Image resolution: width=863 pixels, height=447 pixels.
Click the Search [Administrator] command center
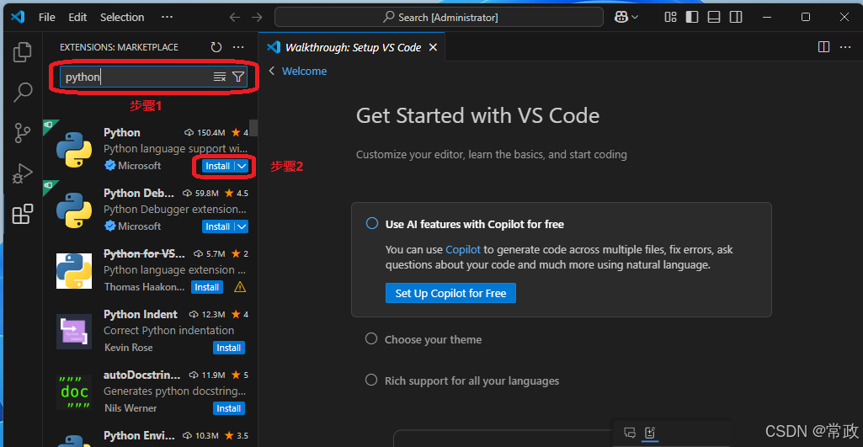click(439, 17)
